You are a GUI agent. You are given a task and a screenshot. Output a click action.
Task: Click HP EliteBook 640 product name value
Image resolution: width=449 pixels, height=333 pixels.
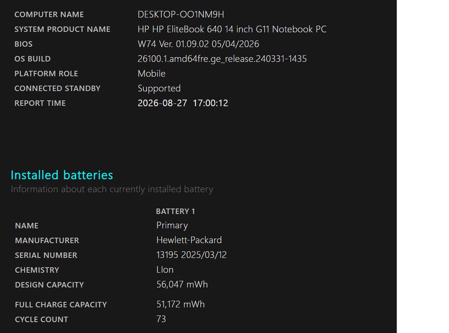point(232,29)
